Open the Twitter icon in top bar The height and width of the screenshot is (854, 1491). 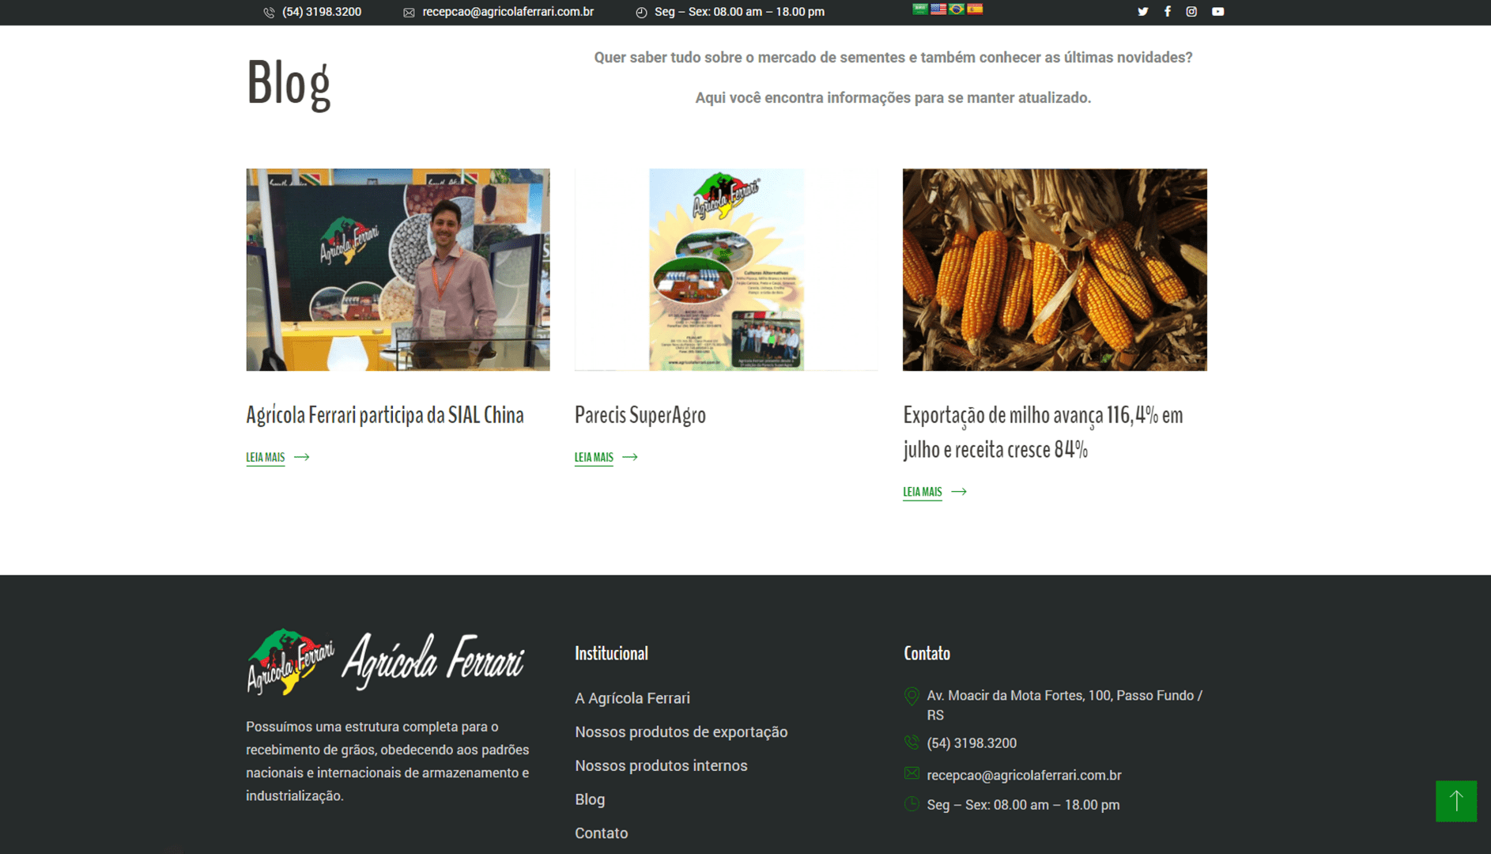click(x=1142, y=12)
